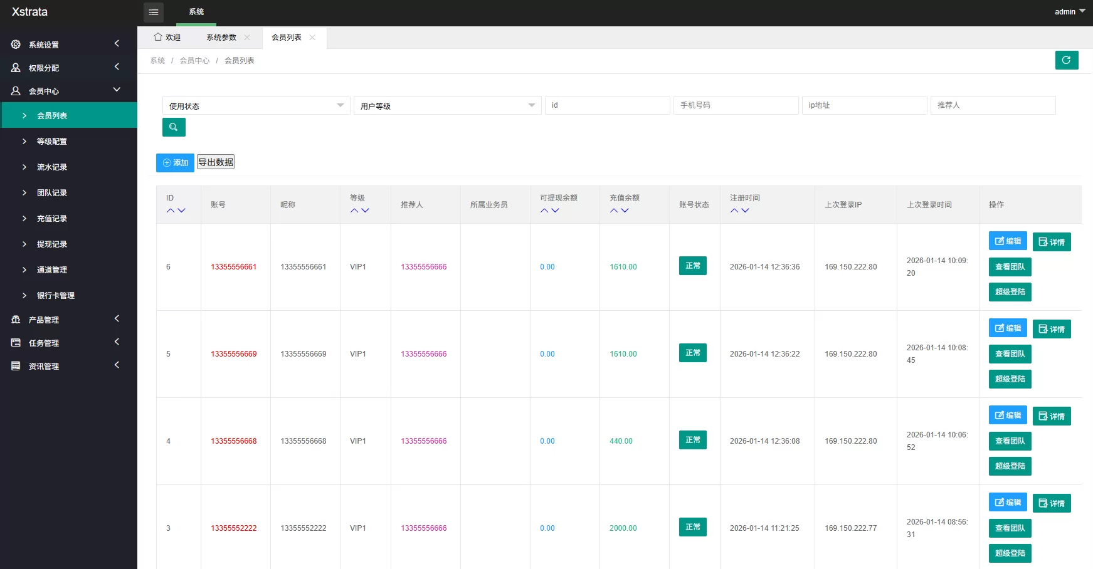
Task: Open 充值记录 in the sidebar
Action: tap(52, 219)
